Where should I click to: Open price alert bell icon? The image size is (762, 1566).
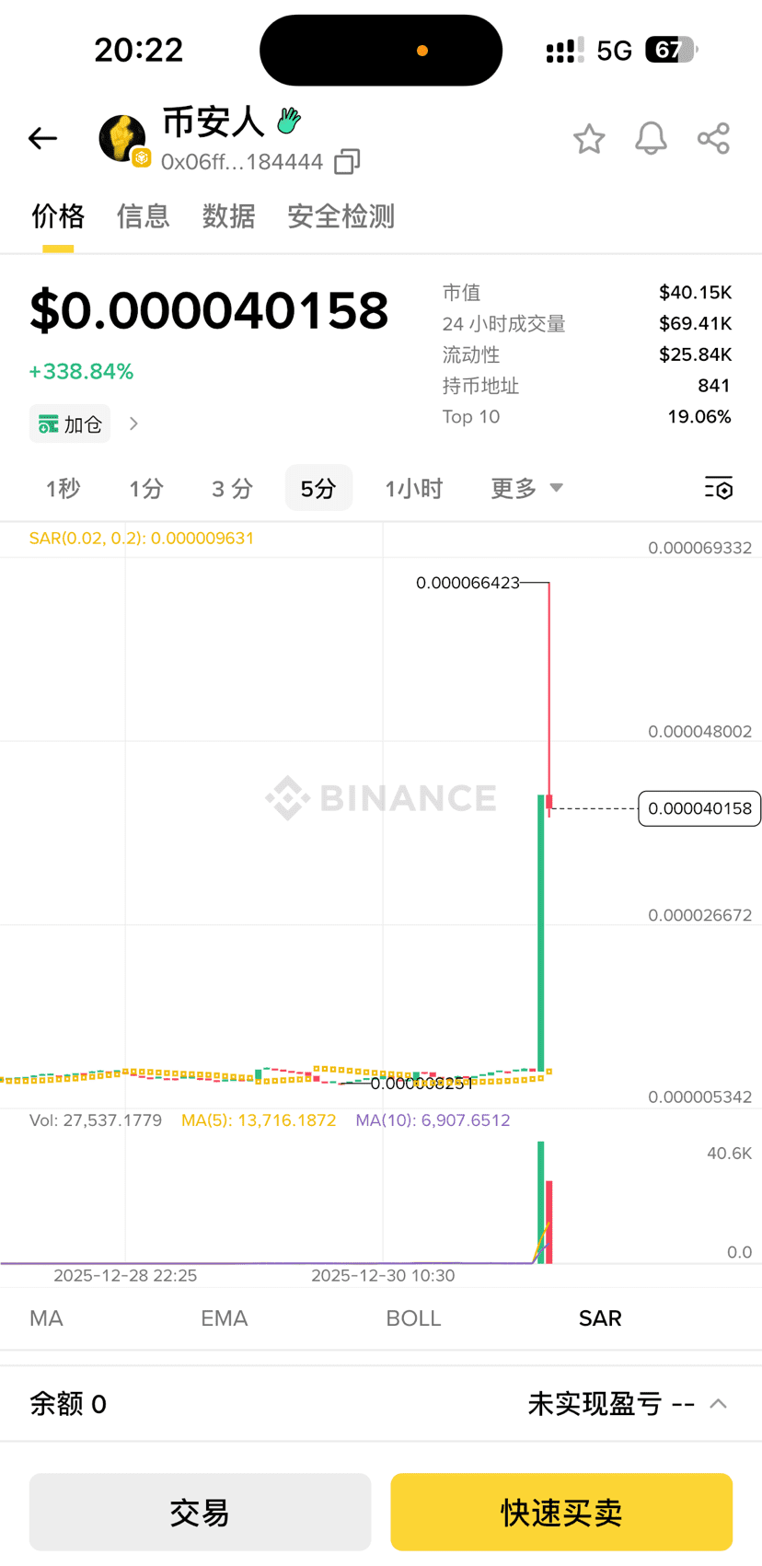651,139
